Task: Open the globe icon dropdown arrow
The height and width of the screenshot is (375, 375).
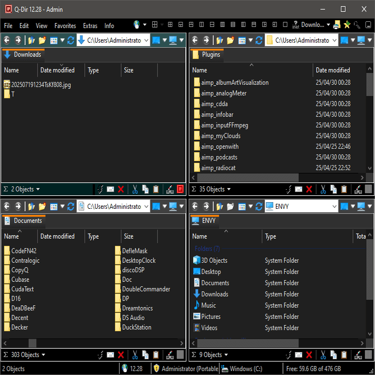Action: pyautogui.click(x=145, y=25)
